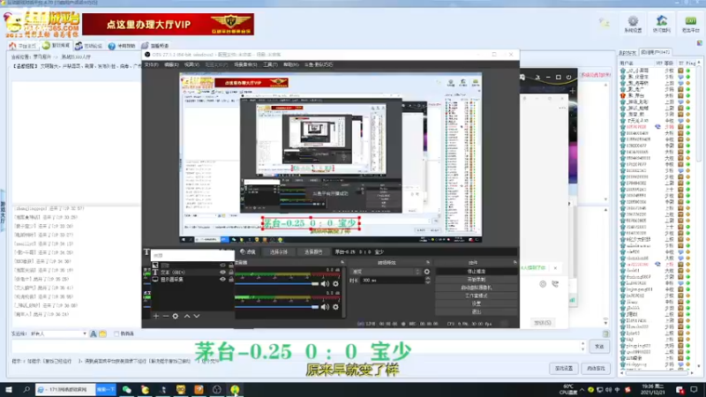Open font style A icon above chat input
The width and height of the screenshot is (706, 397).
[x=94, y=334]
